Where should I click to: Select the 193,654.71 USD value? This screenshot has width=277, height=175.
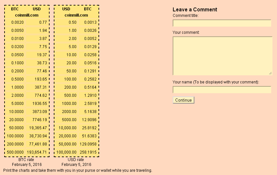point(37,152)
